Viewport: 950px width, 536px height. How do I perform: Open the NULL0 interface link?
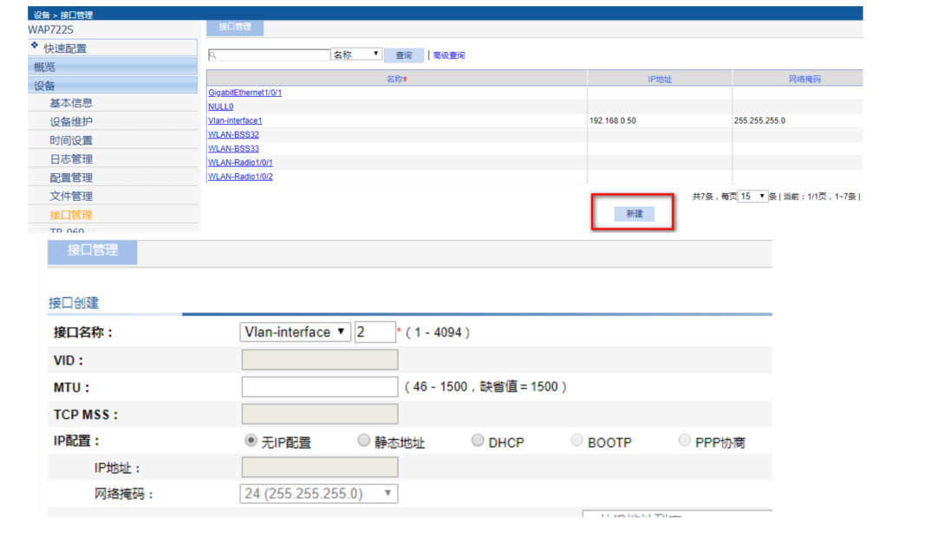(x=220, y=107)
